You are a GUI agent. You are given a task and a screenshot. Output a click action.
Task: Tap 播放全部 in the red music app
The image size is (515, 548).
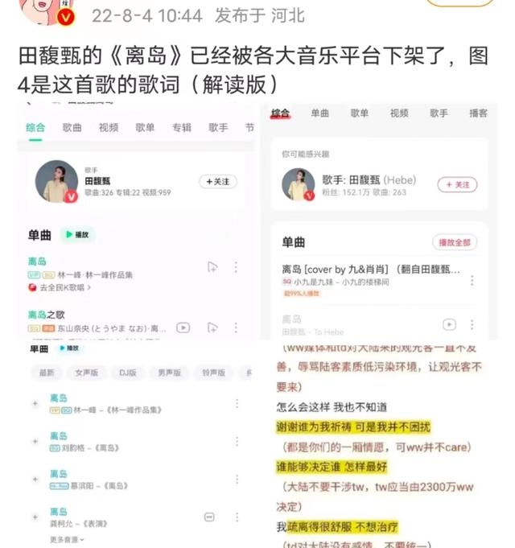pos(454,242)
